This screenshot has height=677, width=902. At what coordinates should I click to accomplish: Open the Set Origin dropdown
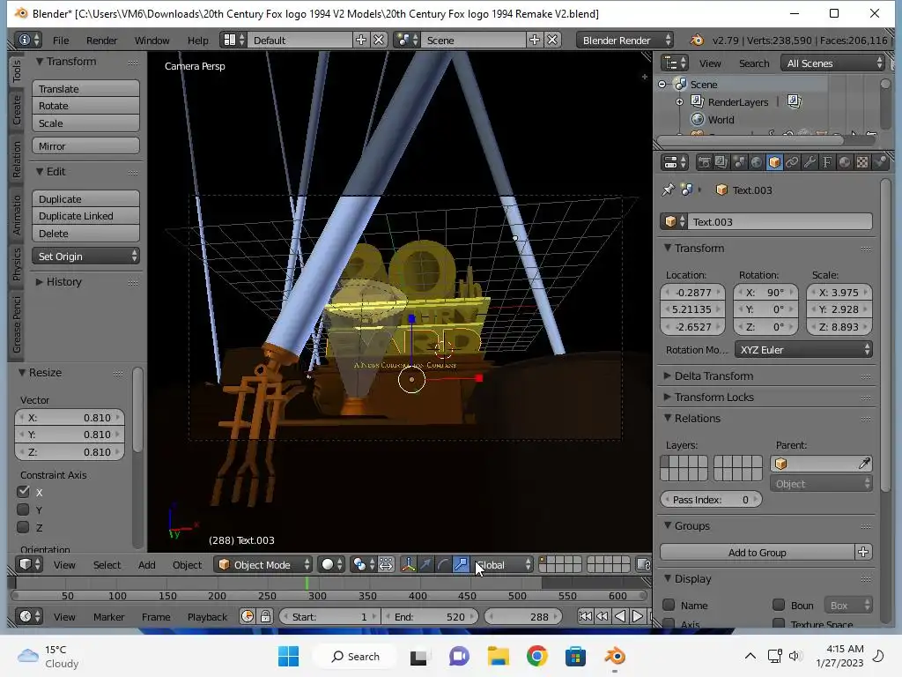tap(85, 257)
